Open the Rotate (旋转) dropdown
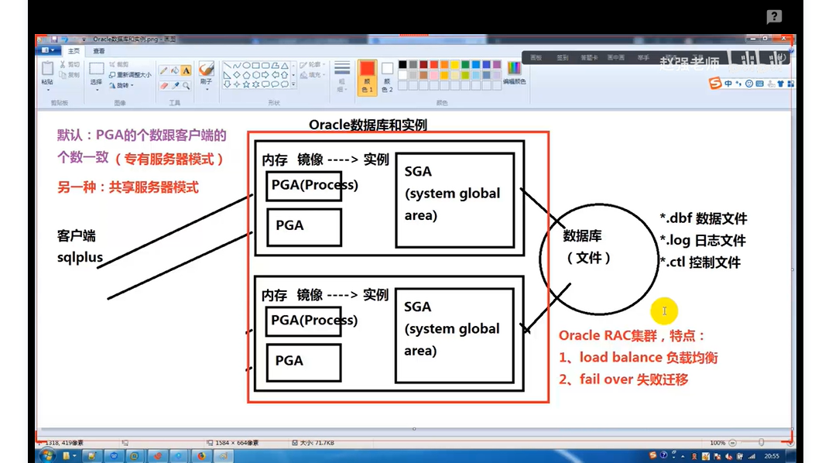This screenshot has height=463, width=815. pos(122,85)
